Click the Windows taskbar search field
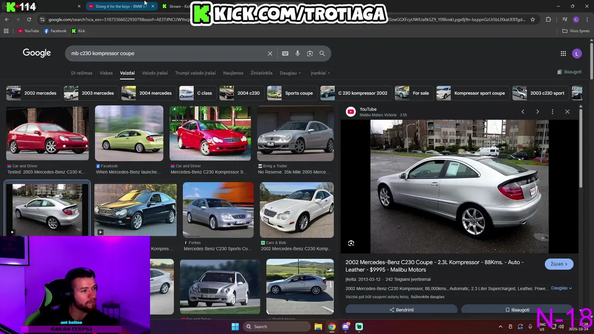 point(277,327)
